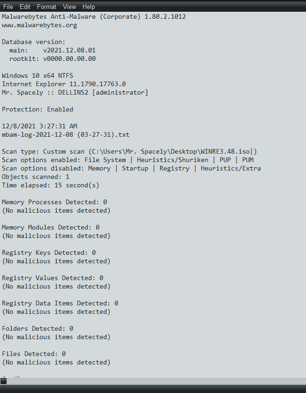Click the "Time elapsed: 15 second(s)" line

click(x=51, y=185)
